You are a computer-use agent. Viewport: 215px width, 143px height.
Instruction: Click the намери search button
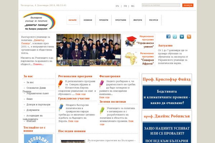click(188, 5)
